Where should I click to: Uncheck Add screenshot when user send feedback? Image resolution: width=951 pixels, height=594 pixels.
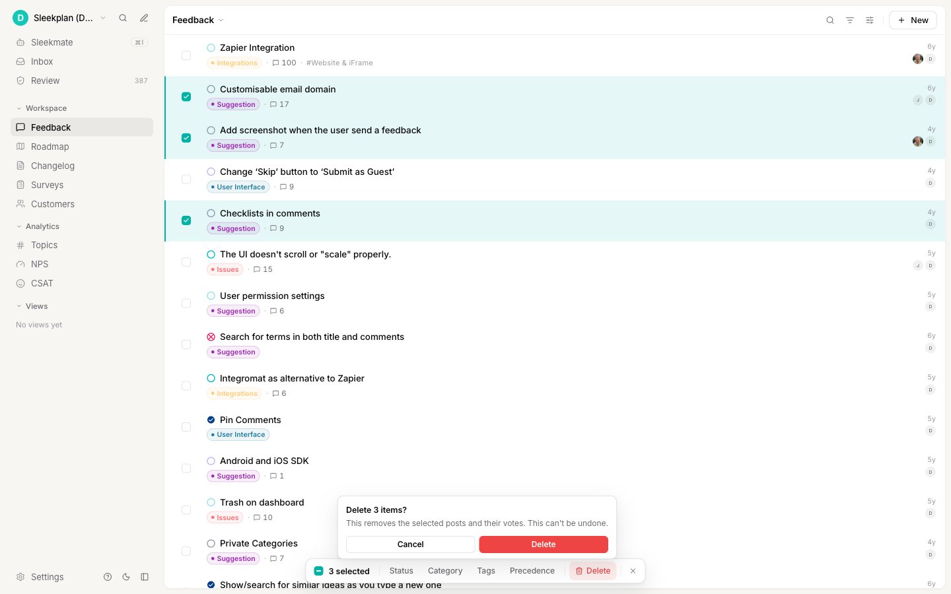pyautogui.click(x=186, y=138)
